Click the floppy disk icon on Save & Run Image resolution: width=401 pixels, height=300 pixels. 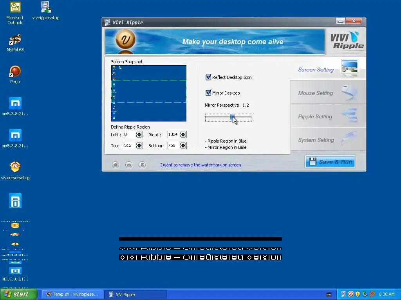click(312, 162)
